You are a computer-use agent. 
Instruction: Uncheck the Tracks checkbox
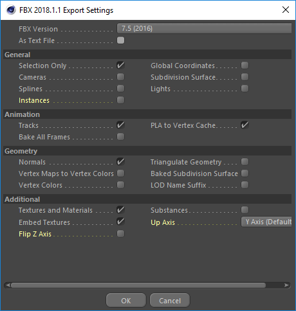pos(120,125)
